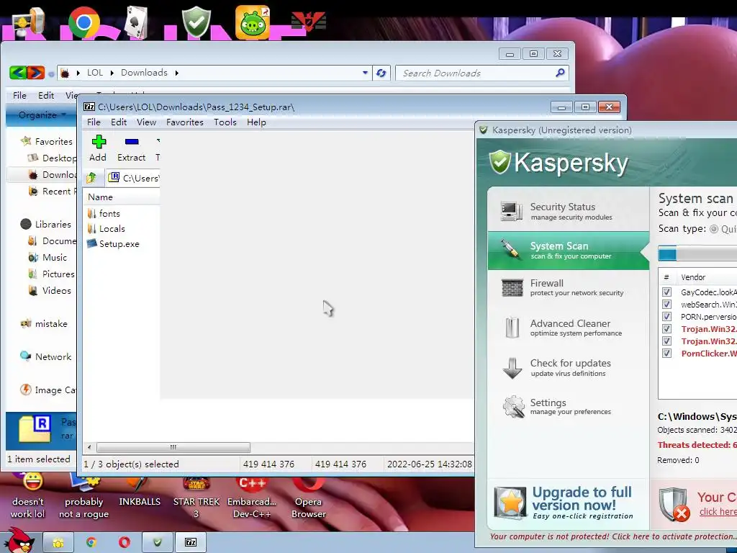This screenshot has height=553, width=737.
Task: Click the Search Downloads input field
Action: (476, 73)
